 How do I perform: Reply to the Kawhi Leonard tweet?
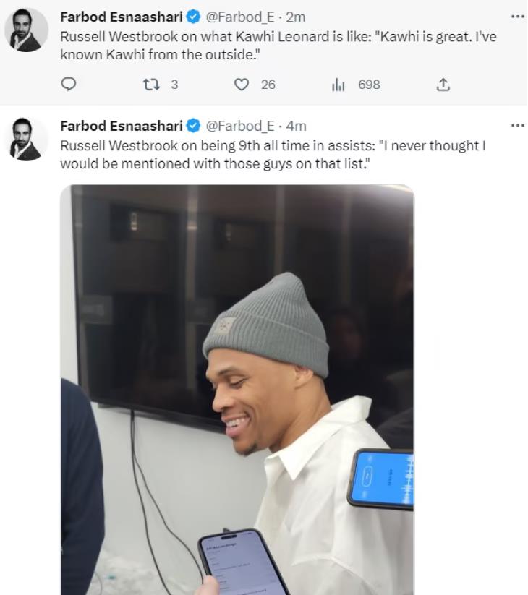[x=69, y=85]
